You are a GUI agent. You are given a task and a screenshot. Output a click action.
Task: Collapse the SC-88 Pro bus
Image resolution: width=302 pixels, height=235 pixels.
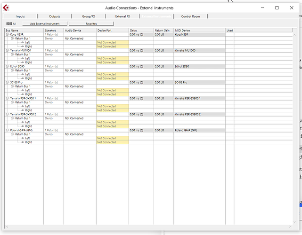pos(7,82)
